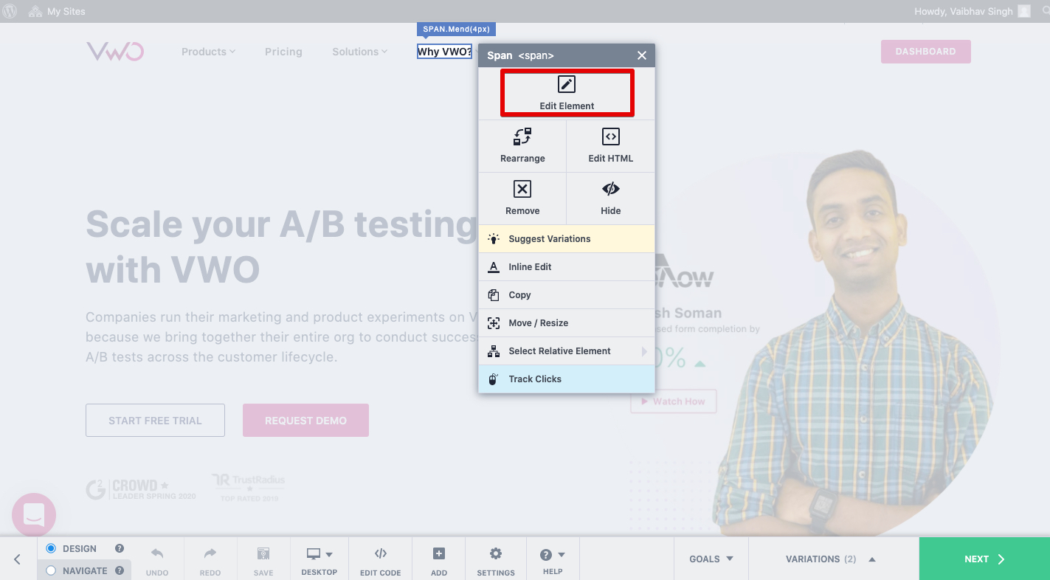Select the Rearrange option in Span menu
The width and height of the screenshot is (1050, 580).
[x=522, y=146]
